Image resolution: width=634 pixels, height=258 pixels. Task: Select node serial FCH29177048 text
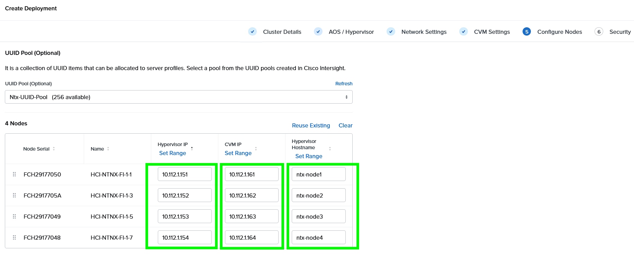42,238
